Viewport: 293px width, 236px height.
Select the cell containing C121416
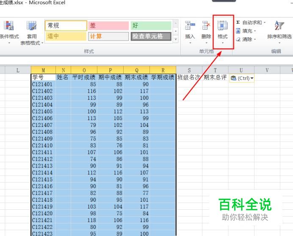pos(43,187)
